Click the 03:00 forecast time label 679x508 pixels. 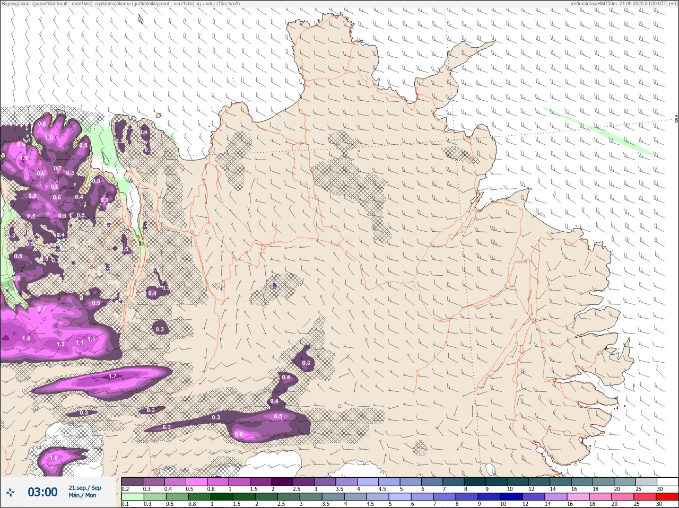[x=42, y=493]
